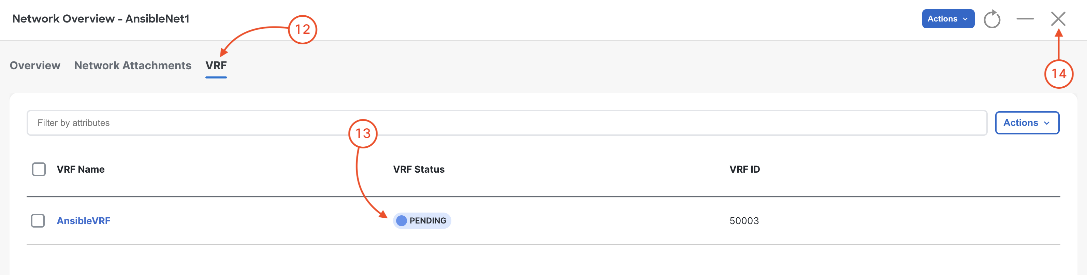Expand the outlined Actions menu beside filter
Viewport: 1087px width, 275px height.
(x=1027, y=123)
